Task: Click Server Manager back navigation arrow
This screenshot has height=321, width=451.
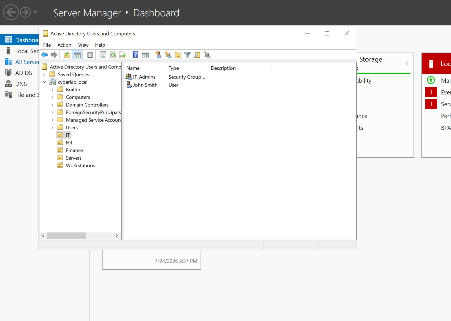Action: [x=11, y=12]
